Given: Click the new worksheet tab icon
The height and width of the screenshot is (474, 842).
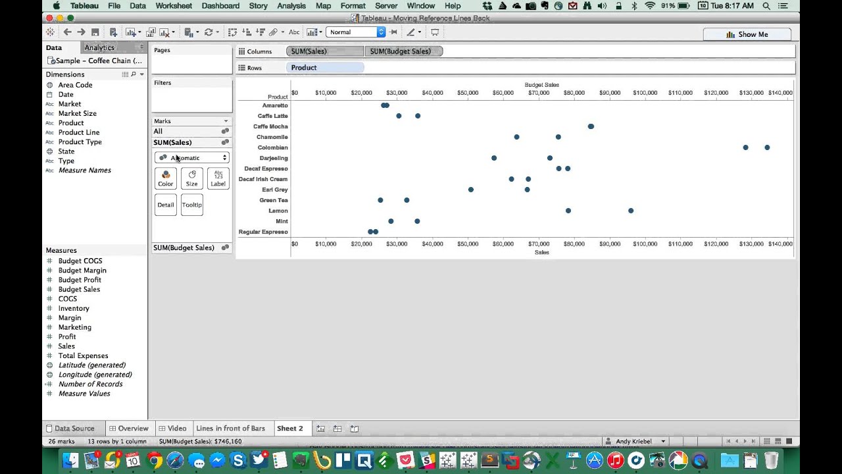Looking at the screenshot, I should [320, 428].
